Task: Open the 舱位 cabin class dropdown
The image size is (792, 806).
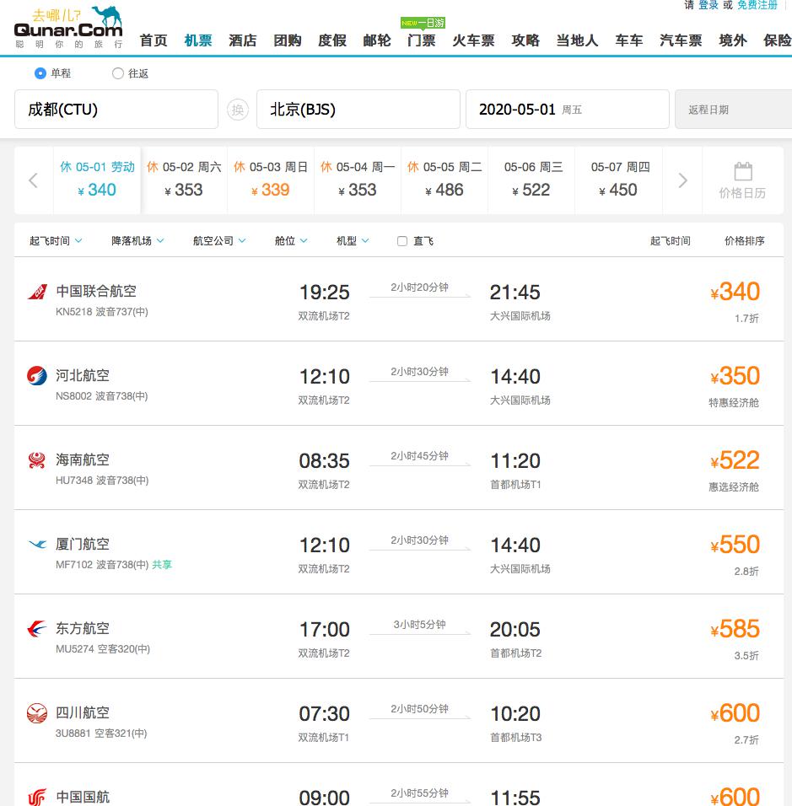Action: click(x=290, y=241)
